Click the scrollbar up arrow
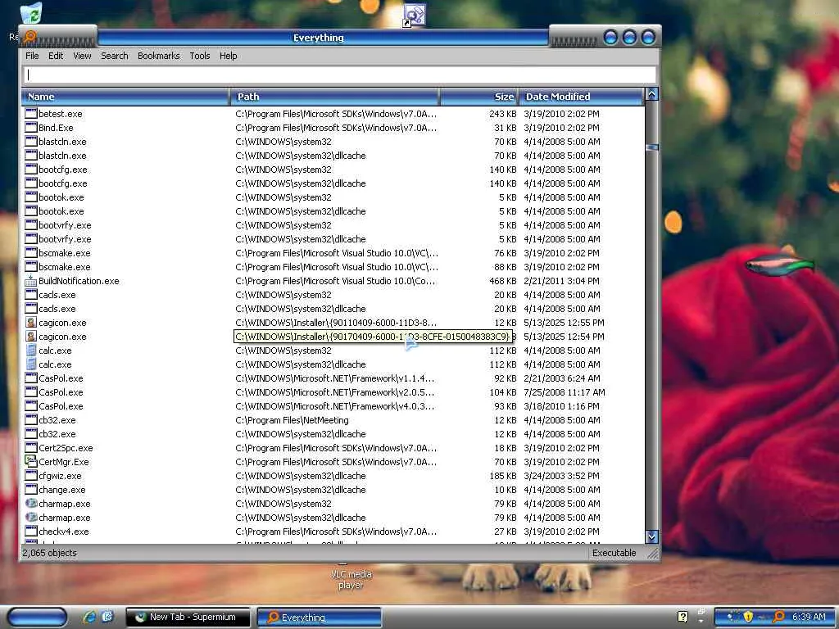 pyautogui.click(x=651, y=94)
